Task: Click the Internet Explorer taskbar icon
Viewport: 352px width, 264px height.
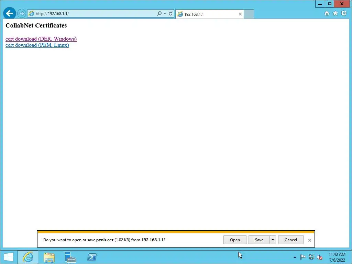Action: [x=28, y=257]
